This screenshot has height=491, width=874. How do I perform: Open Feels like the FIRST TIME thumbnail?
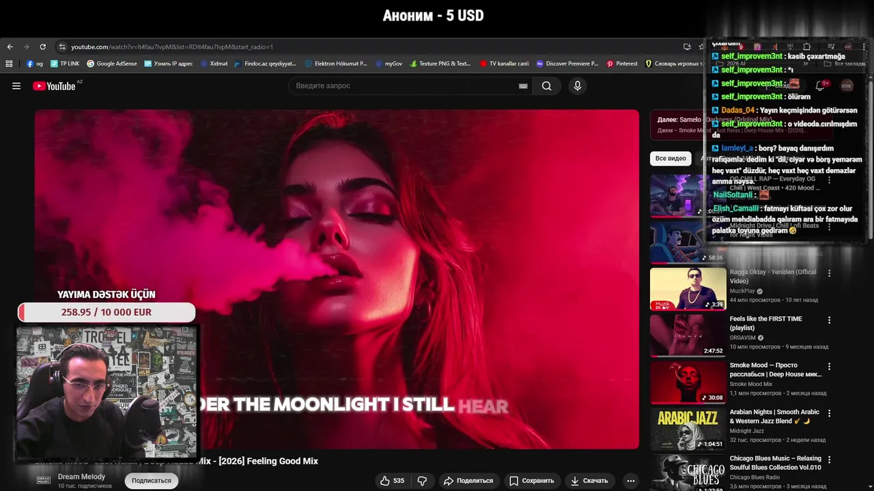[688, 336]
